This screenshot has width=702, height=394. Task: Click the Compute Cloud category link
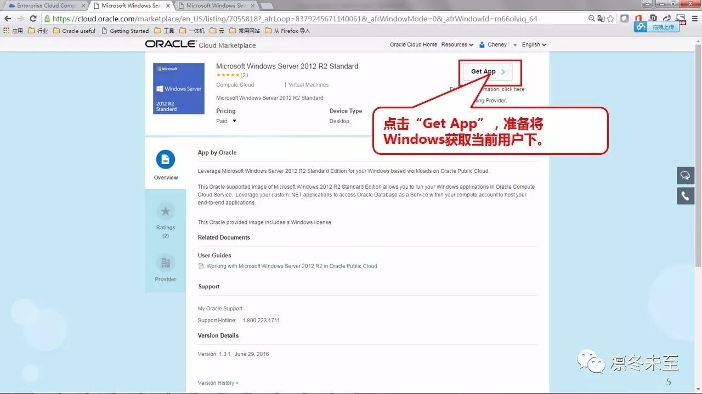pyautogui.click(x=235, y=85)
